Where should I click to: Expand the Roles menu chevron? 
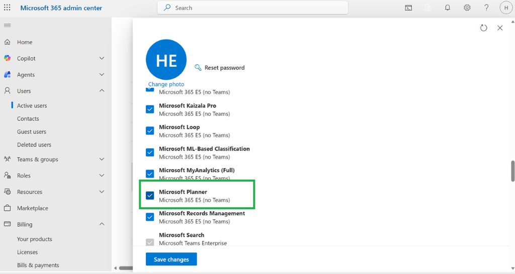point(102,175)
